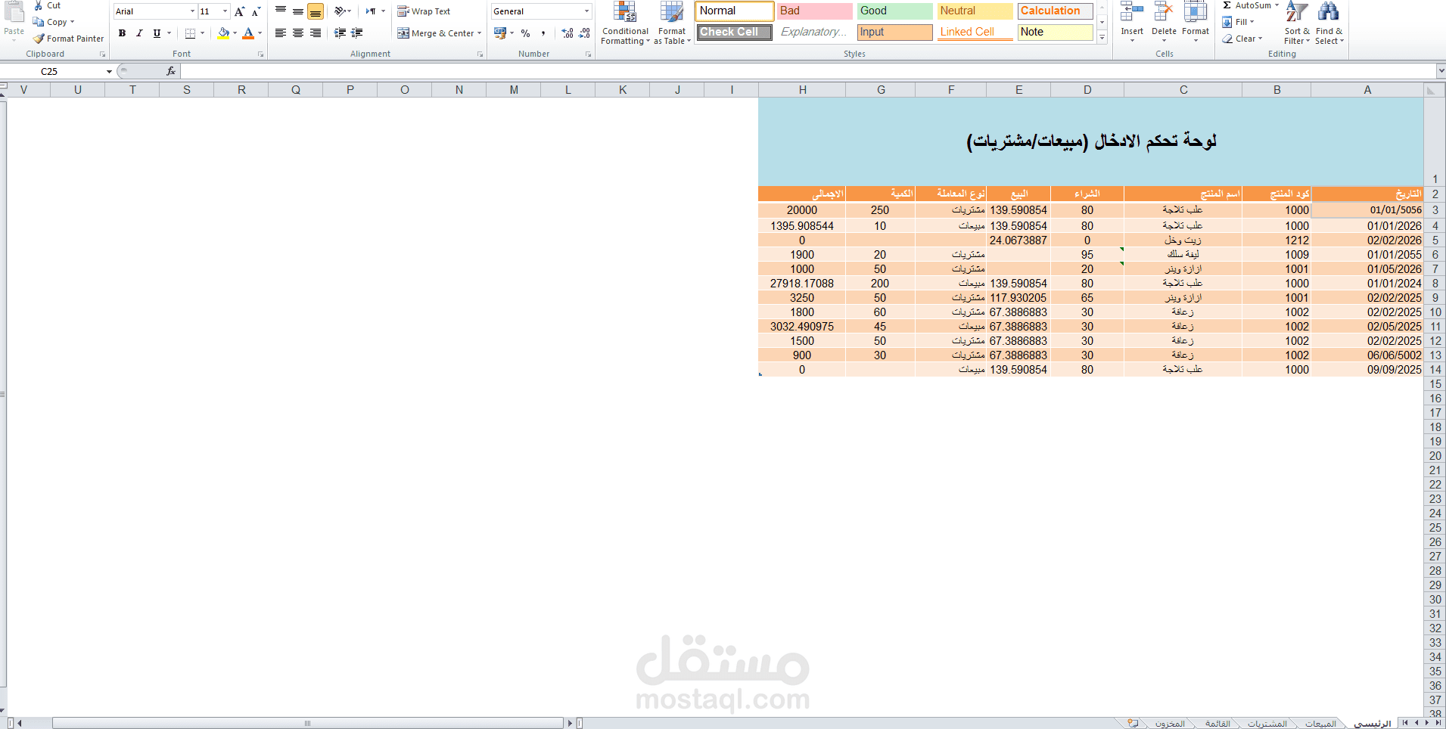Click the Insert Worksheet tab icon

1133,724
